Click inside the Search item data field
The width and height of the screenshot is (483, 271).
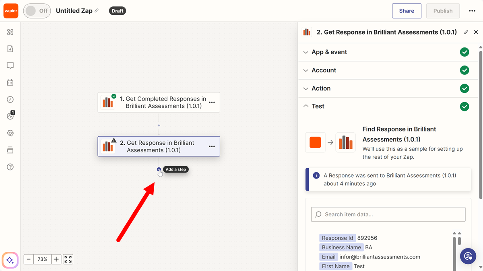(x=388, y=214)
